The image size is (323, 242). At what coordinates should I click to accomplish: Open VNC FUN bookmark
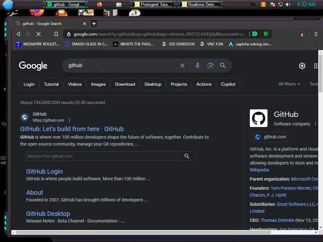pos(212,44)
